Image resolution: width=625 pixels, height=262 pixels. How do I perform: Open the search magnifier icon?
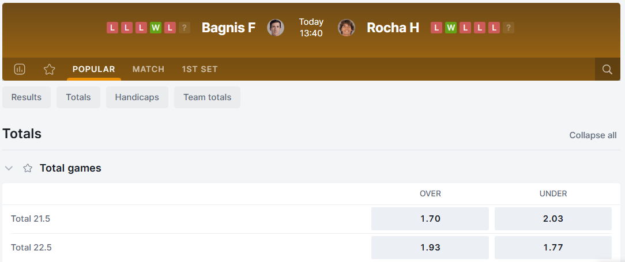(607, 69)
